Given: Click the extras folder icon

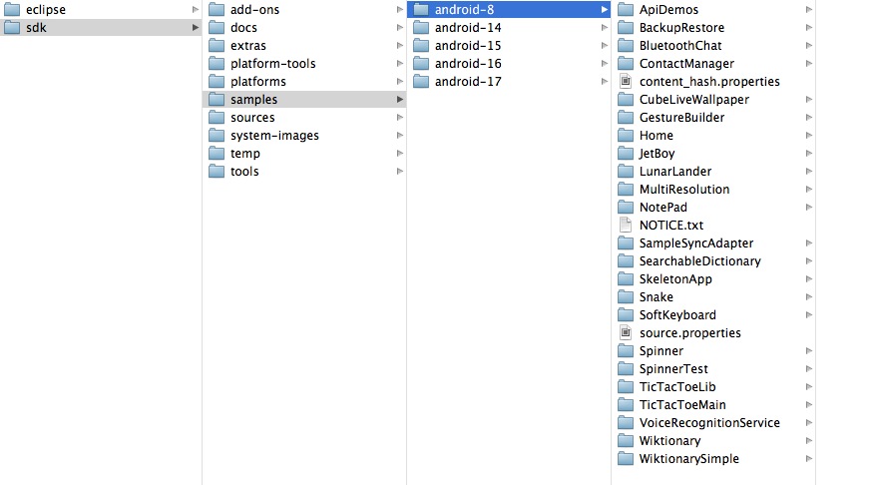Looking at the screenshot, I should (x=217, y=46).
